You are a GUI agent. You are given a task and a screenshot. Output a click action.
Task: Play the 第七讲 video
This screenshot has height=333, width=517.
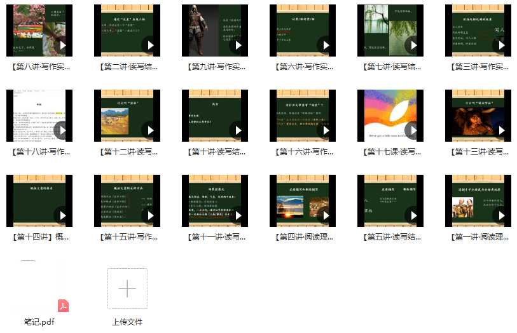coord(413,45)
